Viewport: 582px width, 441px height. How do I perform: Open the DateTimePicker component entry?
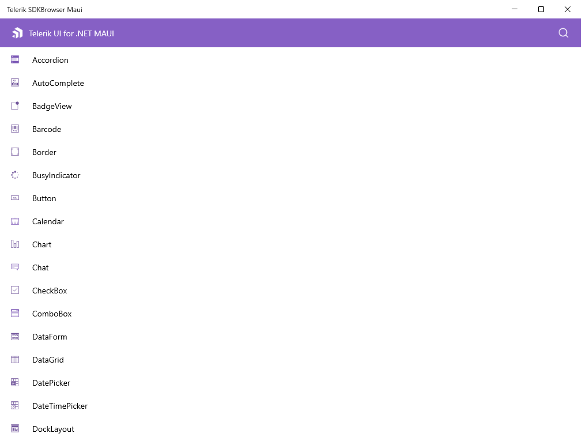pyautogui.click(x=59, y=405)
